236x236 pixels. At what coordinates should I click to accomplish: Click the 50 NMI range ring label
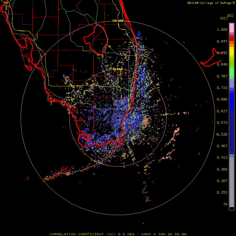pyautogui.click(x=118, y=69)
